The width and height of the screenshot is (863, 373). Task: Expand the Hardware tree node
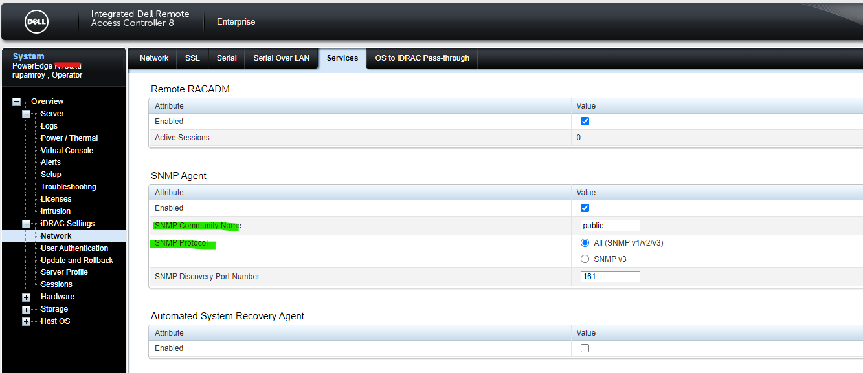click(26, 296)
